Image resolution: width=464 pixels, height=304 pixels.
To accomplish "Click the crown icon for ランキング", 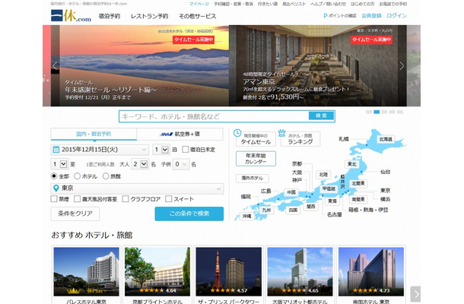I will (281, 133).
